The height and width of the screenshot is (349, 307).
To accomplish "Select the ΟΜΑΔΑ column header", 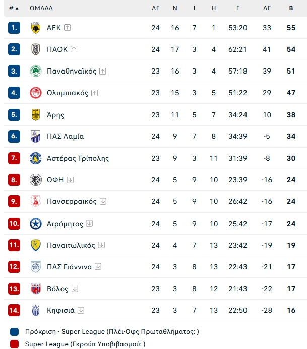I will (41, 8).
